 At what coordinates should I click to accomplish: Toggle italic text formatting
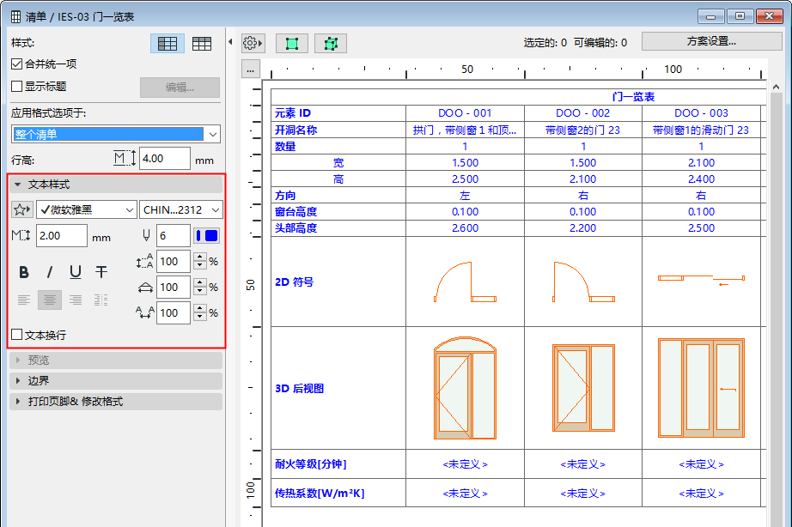pos(50,273)
